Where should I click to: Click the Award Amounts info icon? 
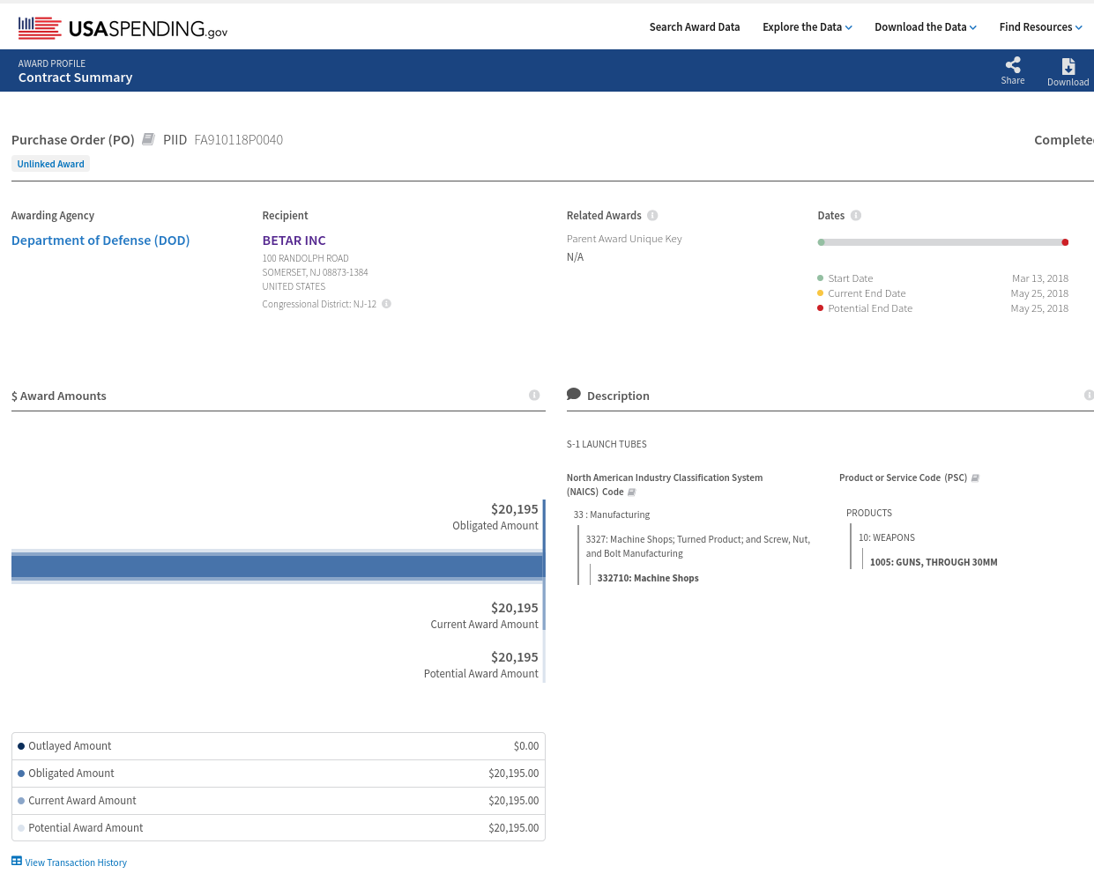534,396
